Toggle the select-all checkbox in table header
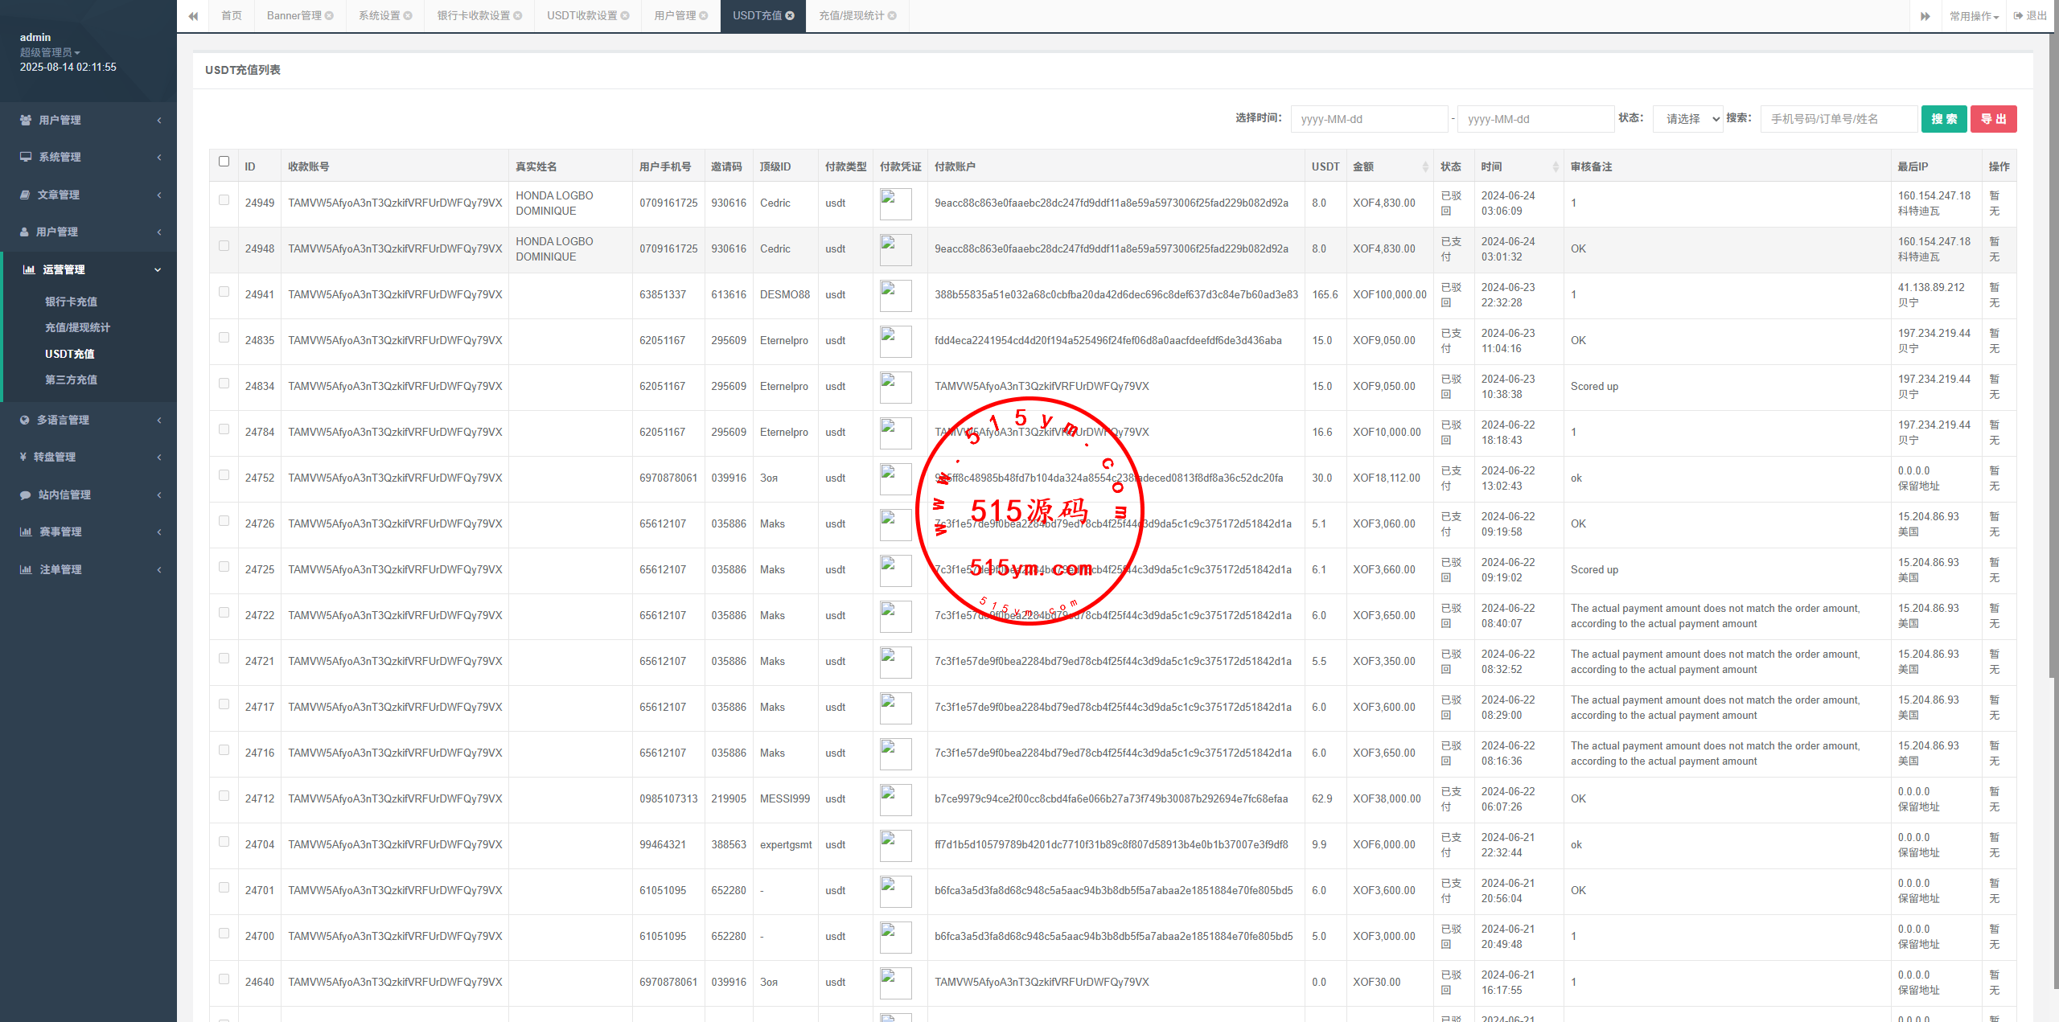2059x1022 pixels. click(x=224, y=162)
